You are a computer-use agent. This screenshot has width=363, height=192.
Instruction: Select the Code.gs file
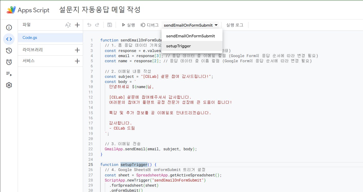51,38
